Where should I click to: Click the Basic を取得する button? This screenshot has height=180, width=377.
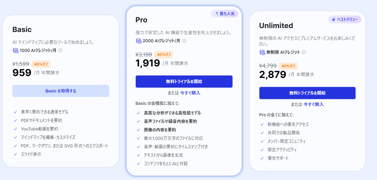tap(61, 91)
